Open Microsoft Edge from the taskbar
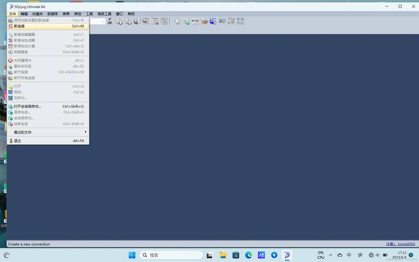 click(248, 255)
